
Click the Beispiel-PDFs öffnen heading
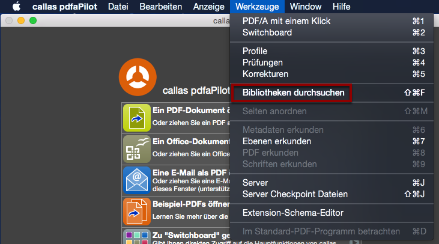(x=191, y=204)
